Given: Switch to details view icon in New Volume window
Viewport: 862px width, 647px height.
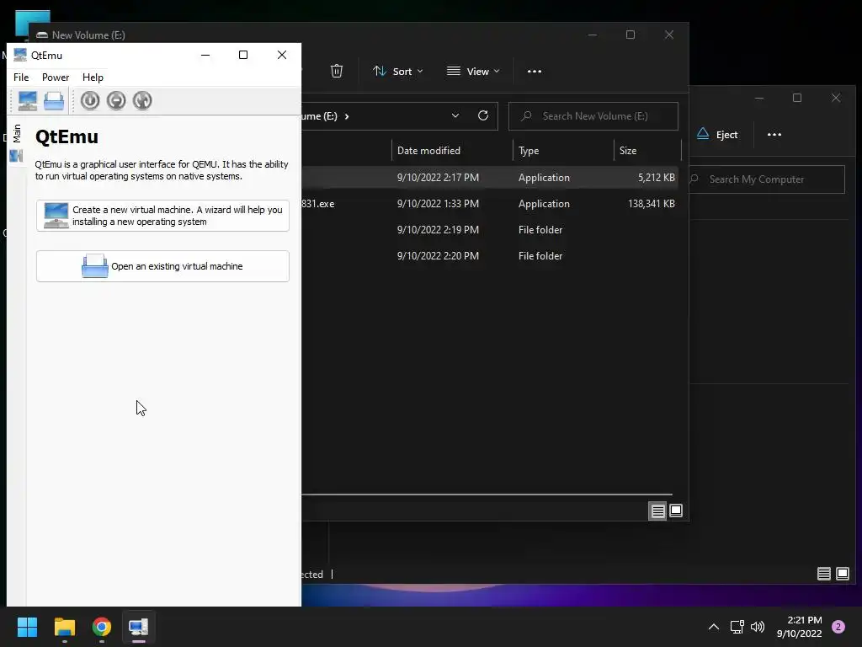Looking at the screenshot, I should 657,511.
